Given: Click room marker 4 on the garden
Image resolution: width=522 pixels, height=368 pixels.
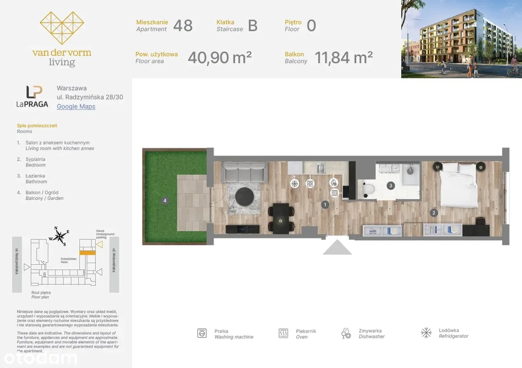Looking at the screenshot, I should pyautogui.click(x=165, y=200).
